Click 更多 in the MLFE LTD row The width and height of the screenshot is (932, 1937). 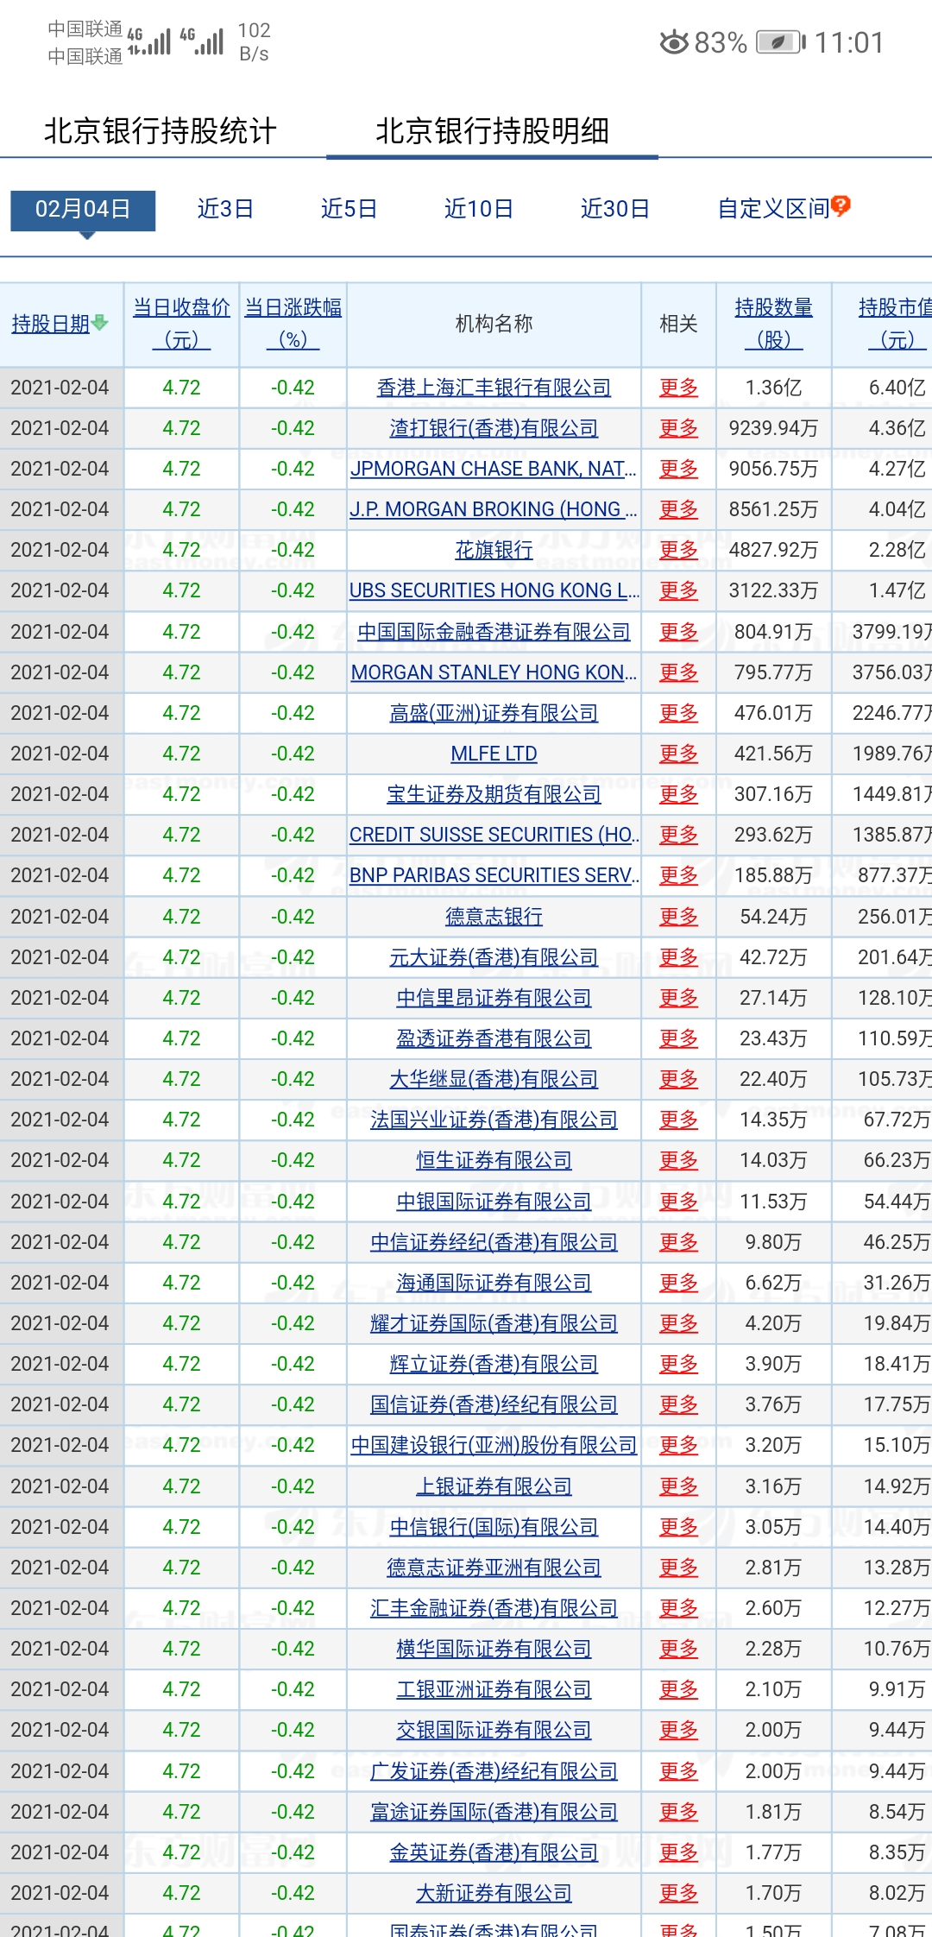point(678,754)
